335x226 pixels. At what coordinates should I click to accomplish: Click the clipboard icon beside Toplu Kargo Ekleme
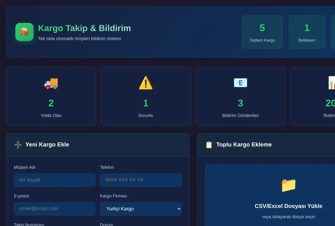(209, 145)
